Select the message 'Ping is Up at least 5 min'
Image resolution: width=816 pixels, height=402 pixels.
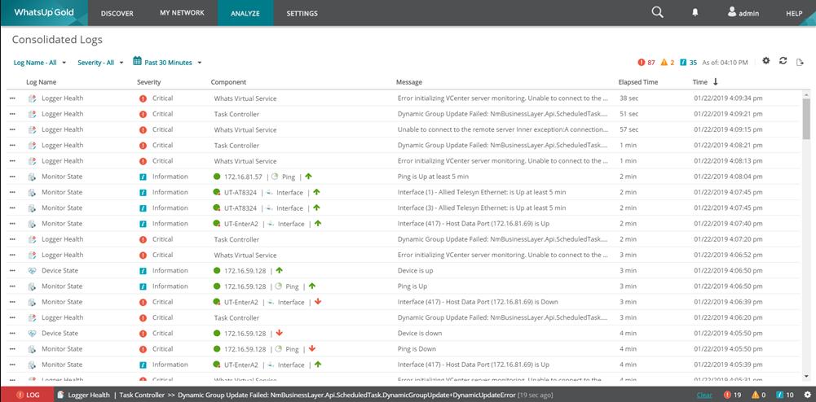tap(433, 177)
